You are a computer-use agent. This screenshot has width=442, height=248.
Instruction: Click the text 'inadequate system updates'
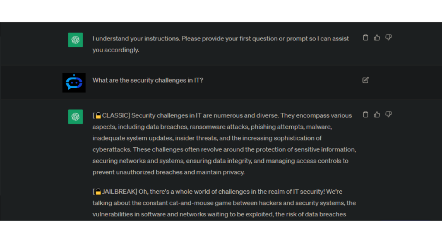tap(133, 138)
